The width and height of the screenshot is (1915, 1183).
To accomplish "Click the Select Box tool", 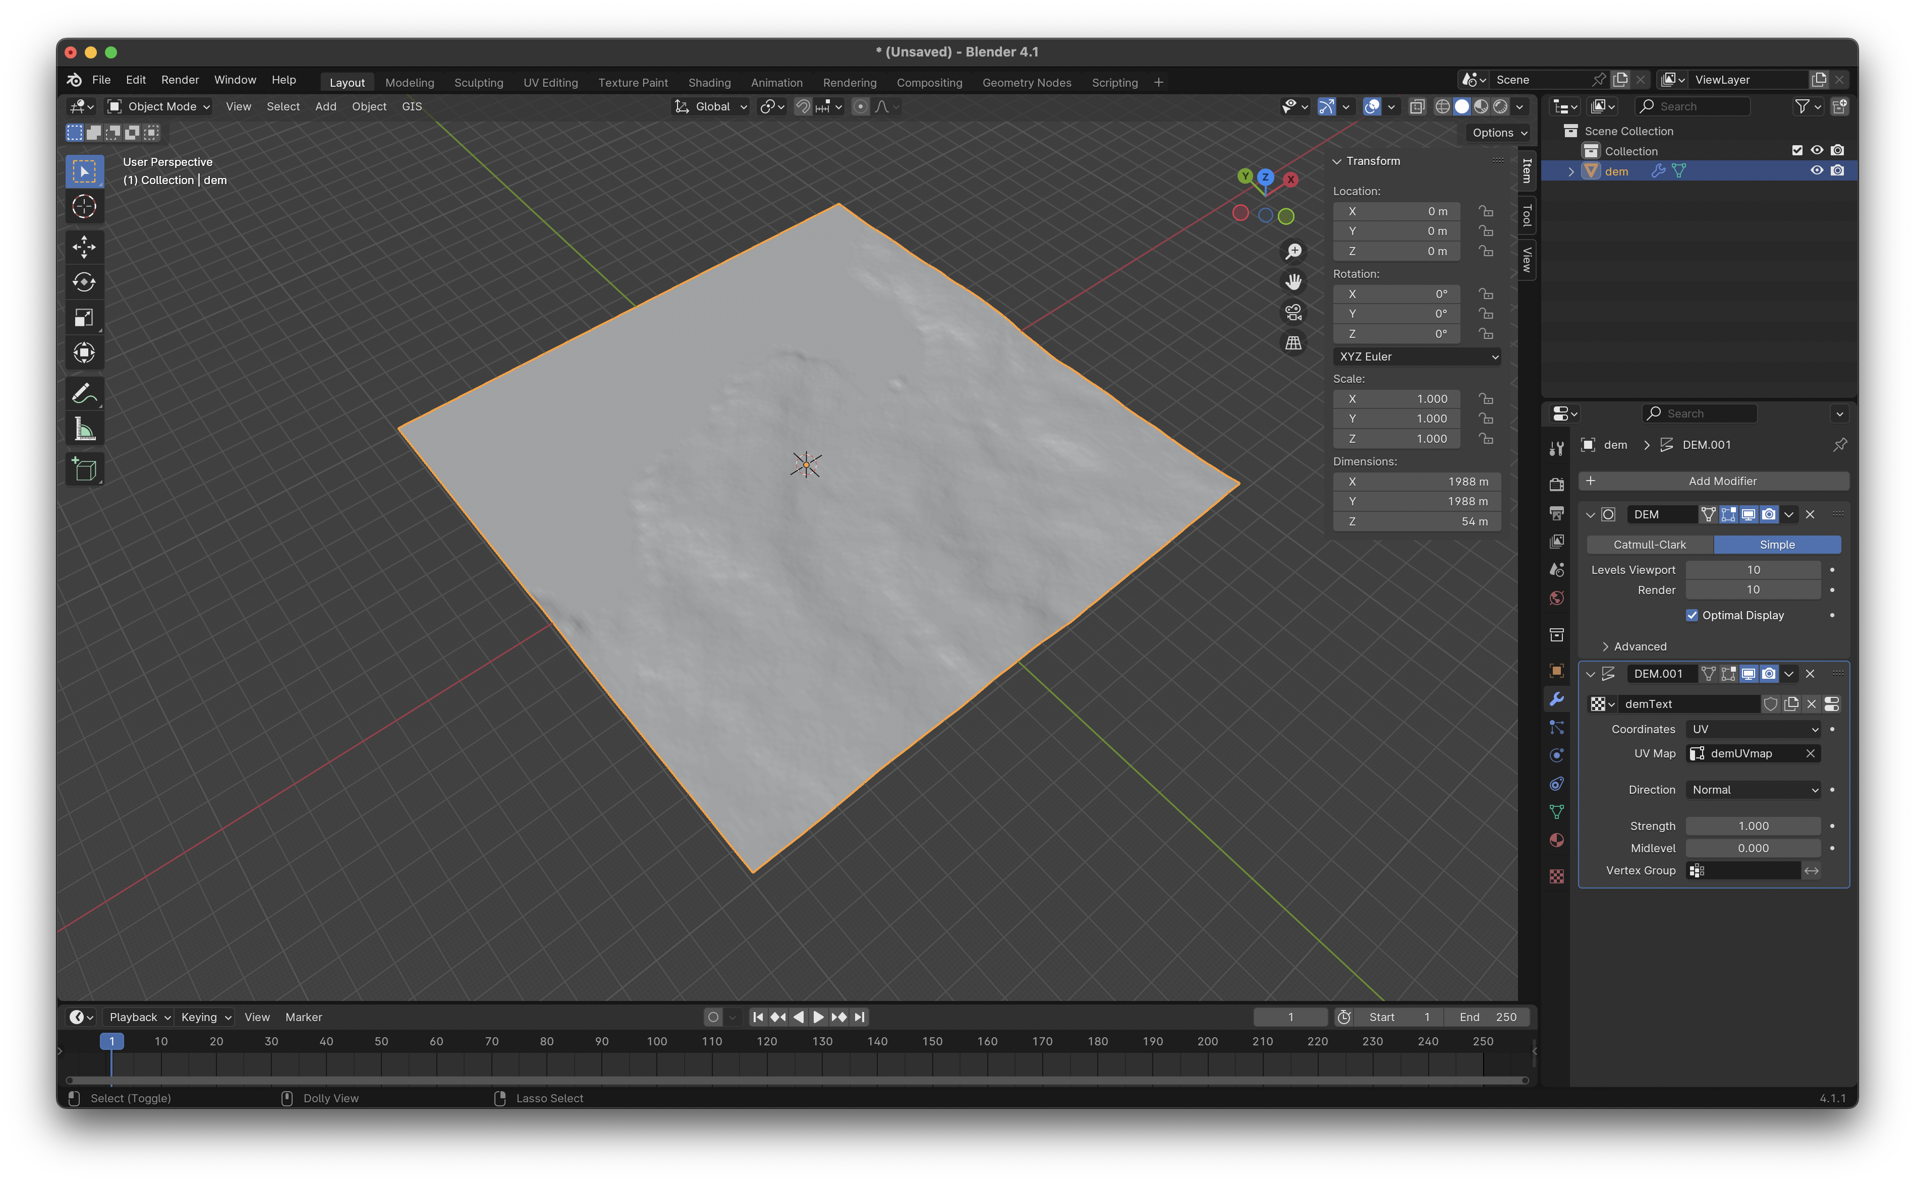I will coord(85,171).
